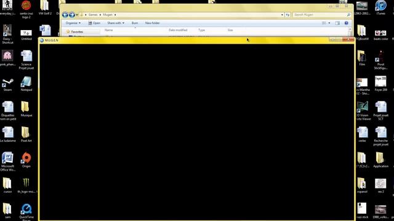Screen dimensions: 394x221
Task: Select the Musique folder on desktop
Action: click(x=26, y=109)
